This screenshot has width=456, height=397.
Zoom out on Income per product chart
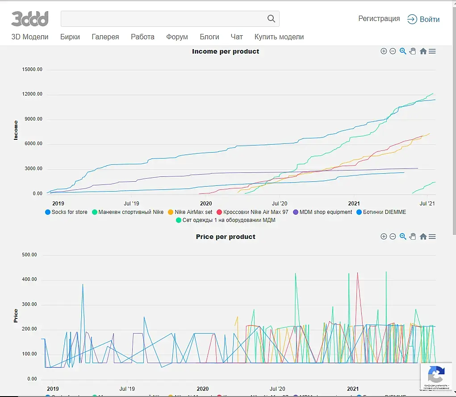393,51
